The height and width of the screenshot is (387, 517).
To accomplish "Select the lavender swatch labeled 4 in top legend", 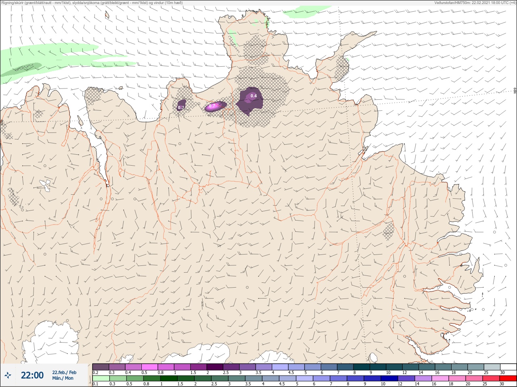I will [x=280, y=367].
